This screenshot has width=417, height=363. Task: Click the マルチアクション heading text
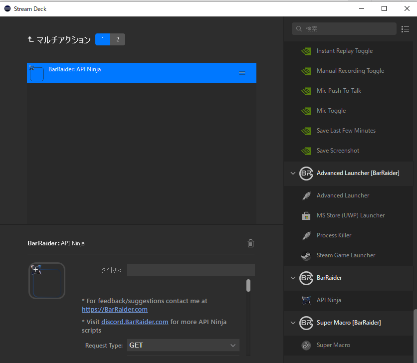pyautogui.click(x=63, y=39)
